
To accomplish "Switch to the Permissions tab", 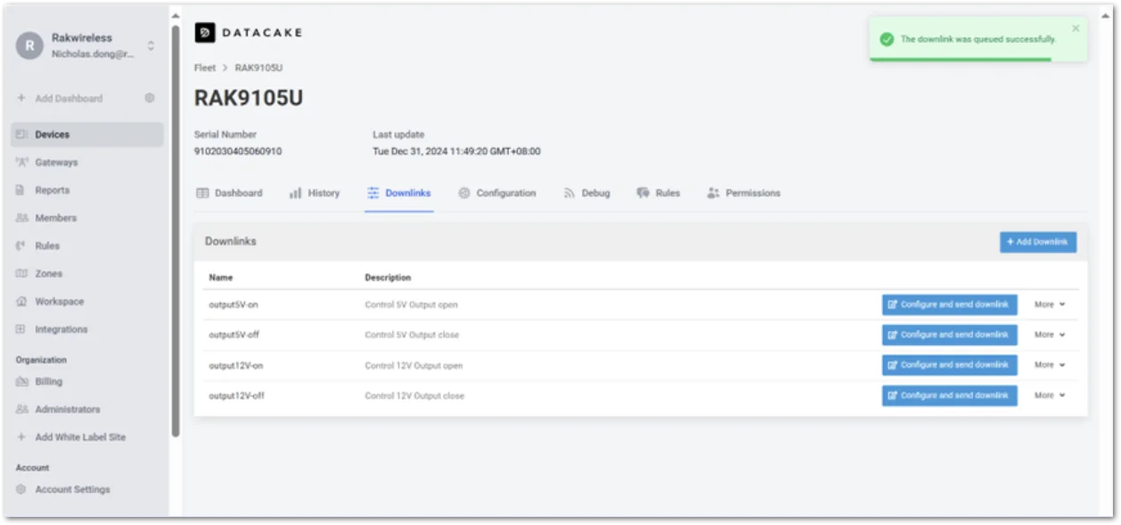I will pos(744,193).
